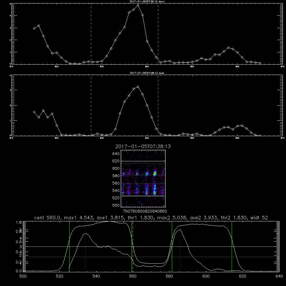The image size is (286, 286).
Task: Click the secondary peak near 858 in dawn plot
Action: (x=228, y=47)
